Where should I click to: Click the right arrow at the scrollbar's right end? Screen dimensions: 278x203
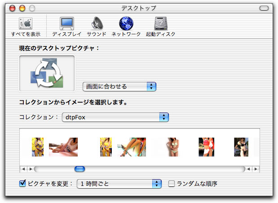[x=256, y=169]
